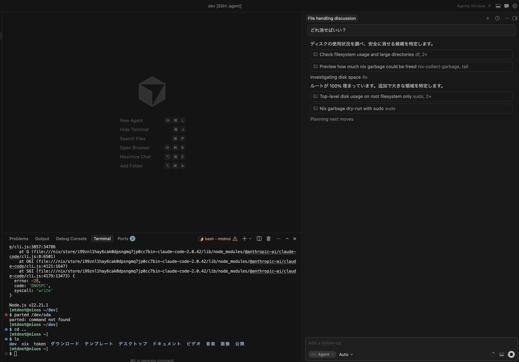Open Agent mode dropdown
The height and width of the screenshot is (362, 519).
coord(322,354)
